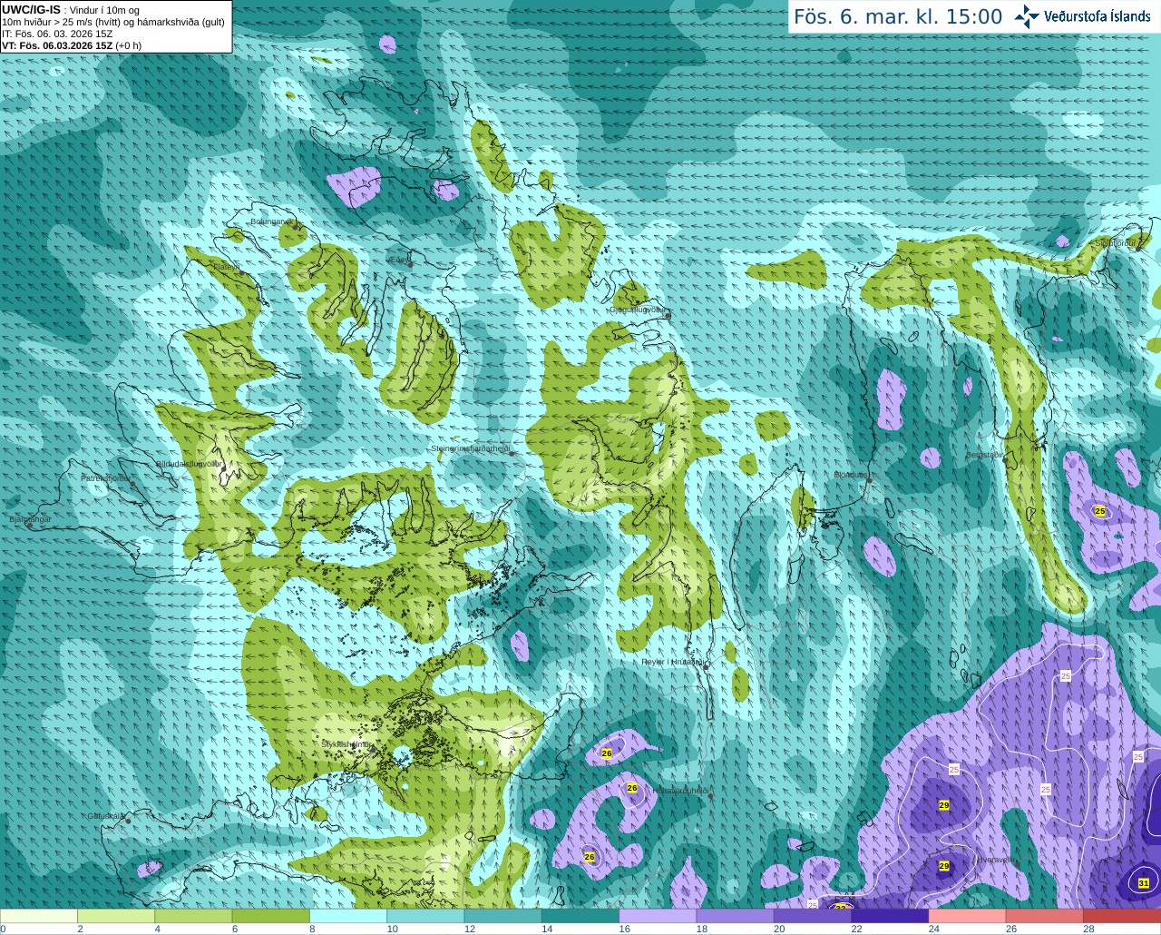Click the Flateyri station label
The width and height of the screenshot is (1161, 935).
[x=226, y=268]
